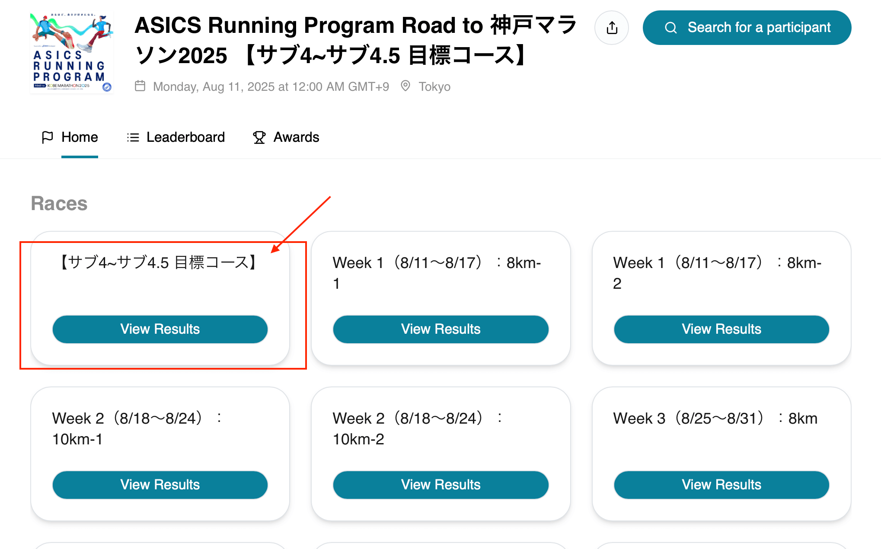Click the ASICS Running Program logo
This screenshot has width=881, height=549.
pyautogui.click(x=72, y=52)
